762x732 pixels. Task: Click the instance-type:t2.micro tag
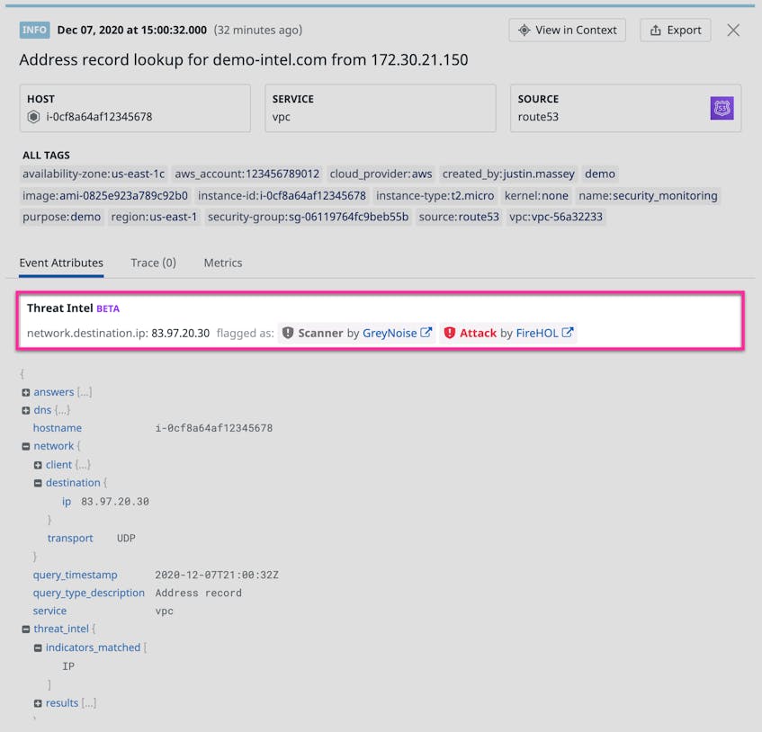pyautogui.click(x=435, y=196)
